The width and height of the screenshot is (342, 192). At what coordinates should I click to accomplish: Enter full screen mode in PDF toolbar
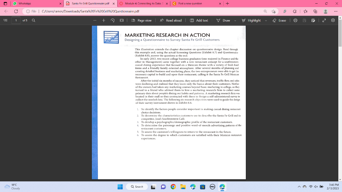[x=324, y=20]
